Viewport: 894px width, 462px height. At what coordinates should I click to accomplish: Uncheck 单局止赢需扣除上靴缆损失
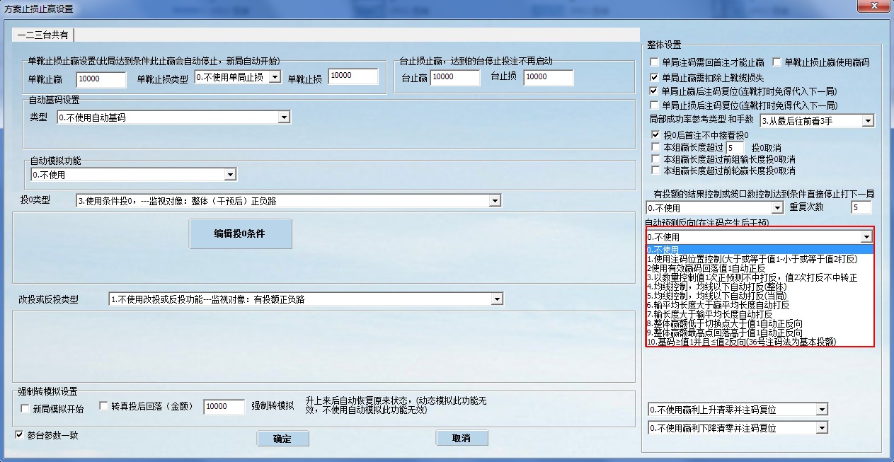coord(654,76)
